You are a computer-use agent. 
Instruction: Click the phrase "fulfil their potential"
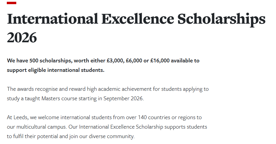coord(35,136)
